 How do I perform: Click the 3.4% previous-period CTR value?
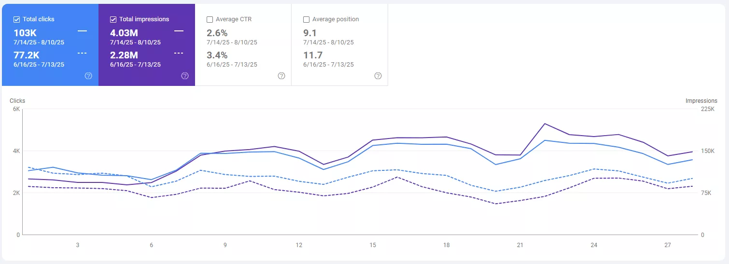click(217, 55)
